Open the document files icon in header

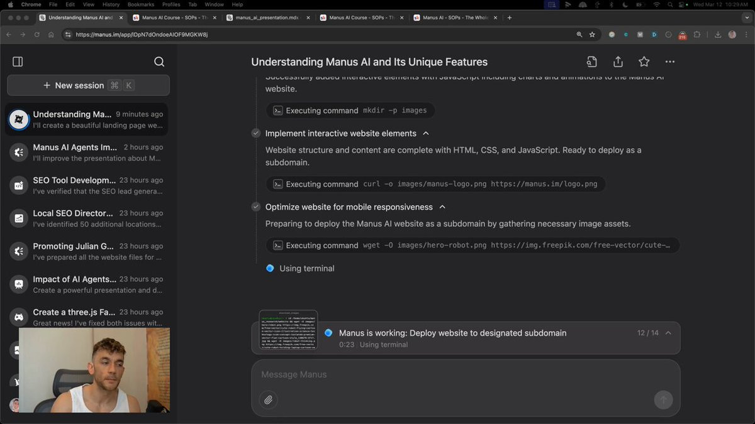pos(591,62)
